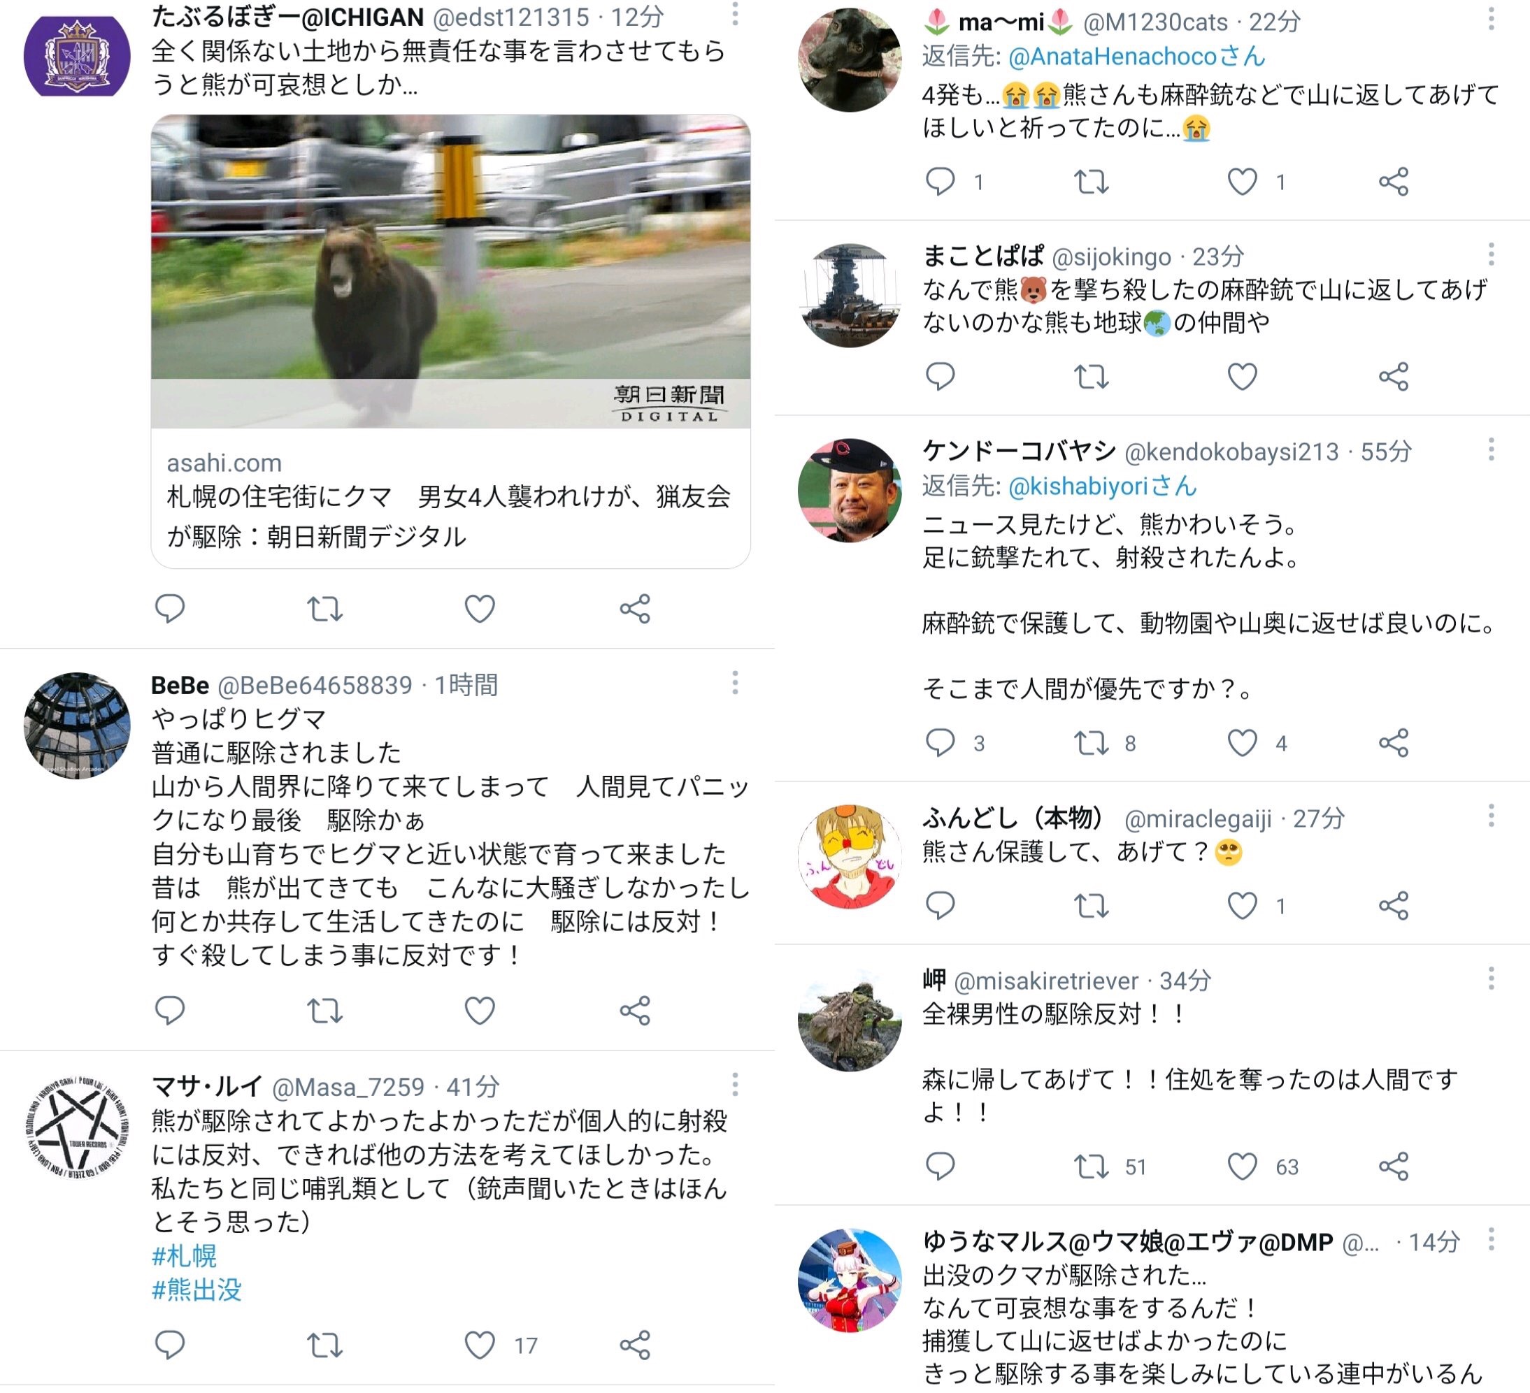Image resolution: width=1530 pixels, height=1393 pixels.
Task: Share the たぶるぼぎー asahi article tweet
Action: [634, 609]
